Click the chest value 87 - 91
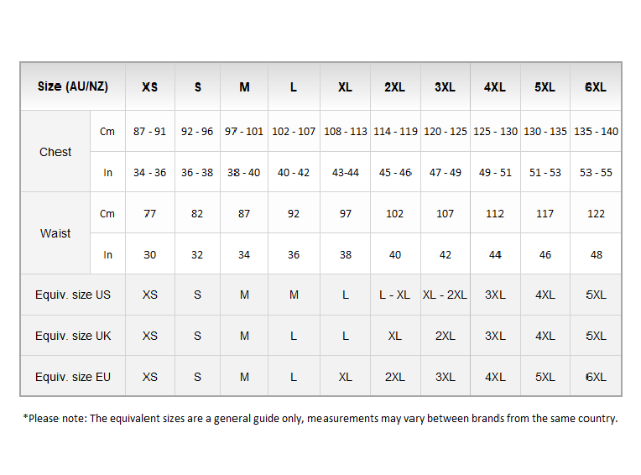Screen dimensions: 641x475 (x=149, y=132)
